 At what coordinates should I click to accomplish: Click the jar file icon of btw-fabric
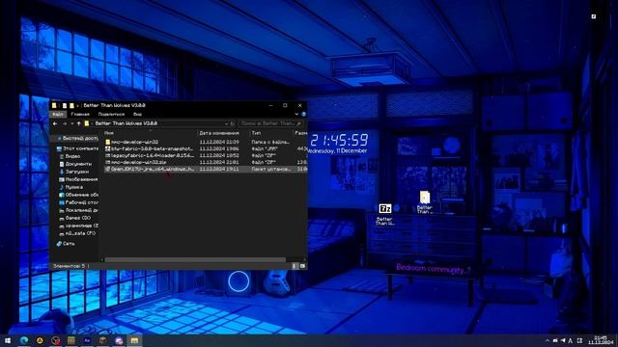point(107,148)
